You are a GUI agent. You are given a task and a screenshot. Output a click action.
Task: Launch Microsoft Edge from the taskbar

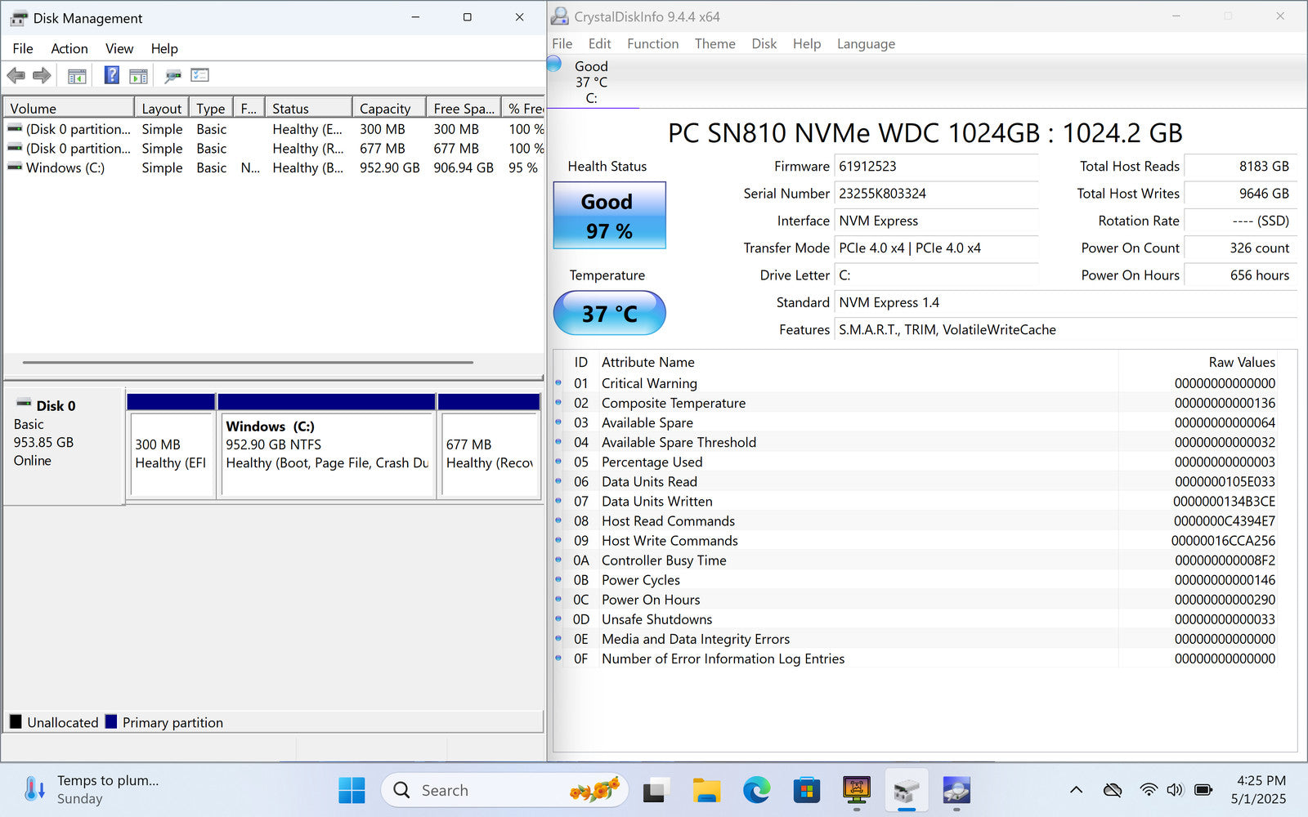[x=756, y=790]
